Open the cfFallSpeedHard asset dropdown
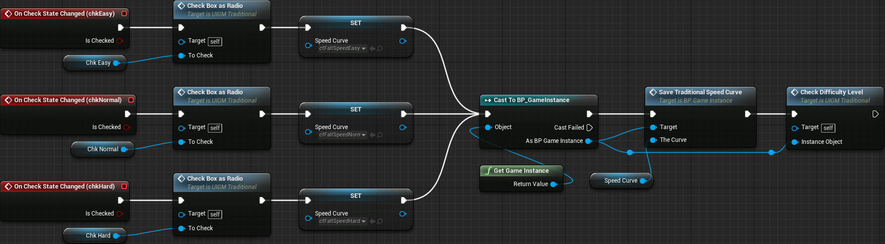The width and height of the screenshot is (885, 244). coord(343,221)
